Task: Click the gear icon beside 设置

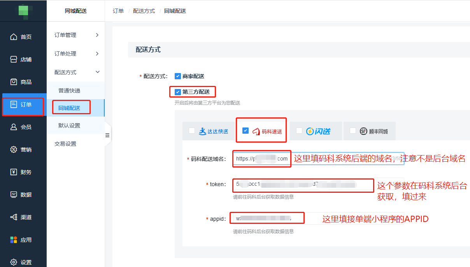Action: point(14,262)
